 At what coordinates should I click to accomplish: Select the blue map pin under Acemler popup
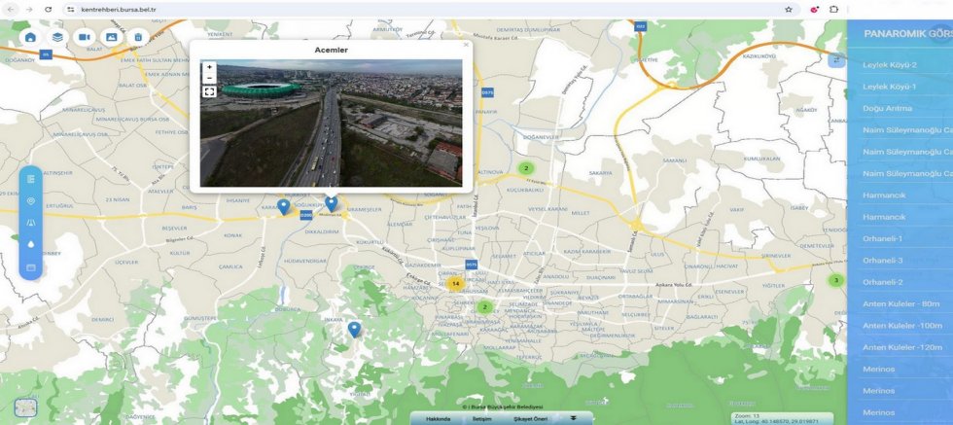331,203
